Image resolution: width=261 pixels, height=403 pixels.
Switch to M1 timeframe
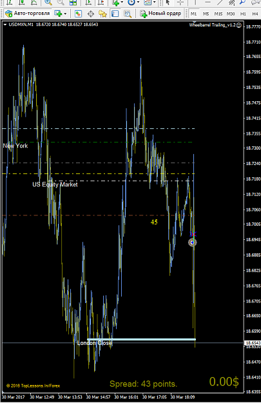[x=193, y=14]
